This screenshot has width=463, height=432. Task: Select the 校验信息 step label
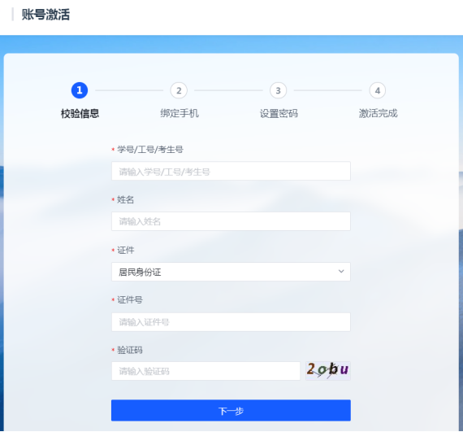80,114
